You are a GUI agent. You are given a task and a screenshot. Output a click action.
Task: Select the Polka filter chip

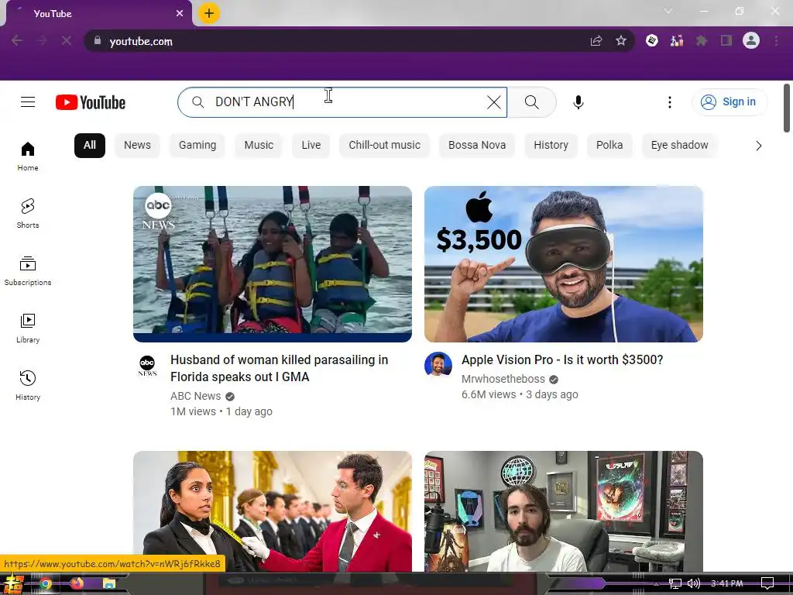(x=609, y=145)
